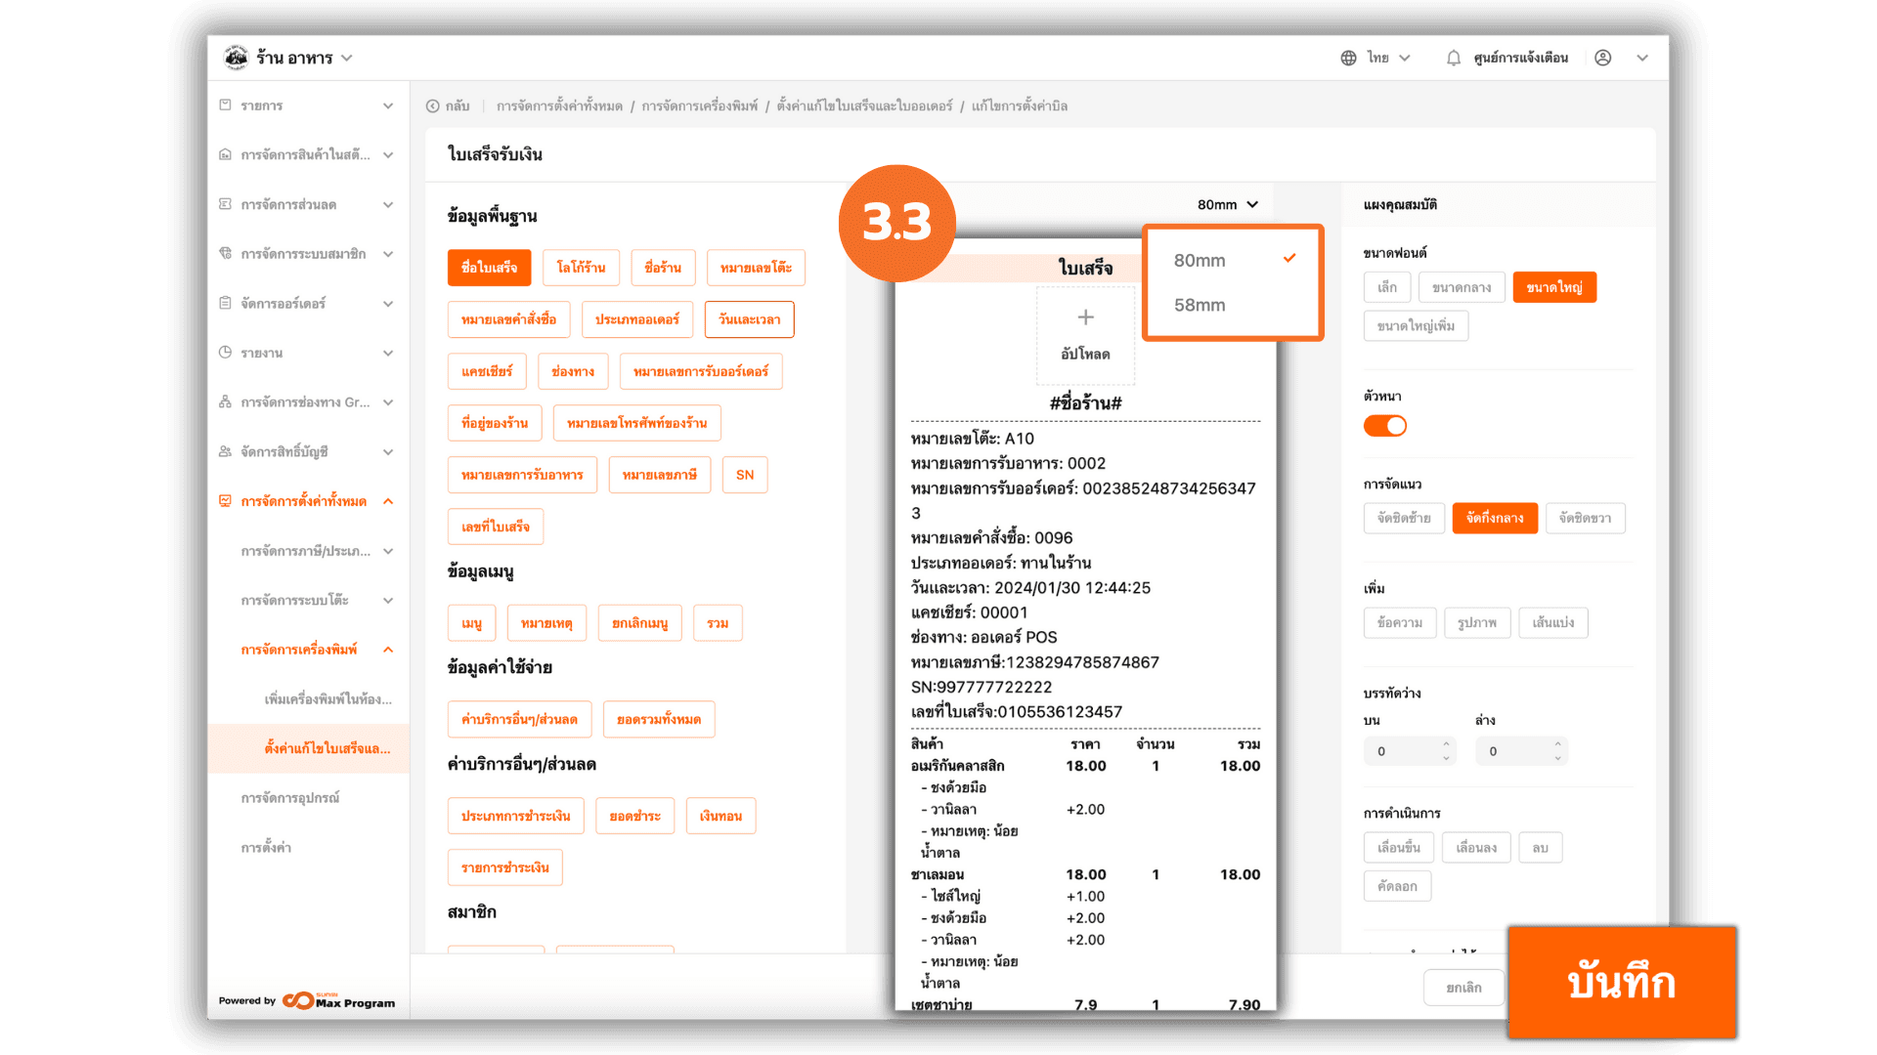Viewport: 1877px width, 1055px height.
Task: Select the 58mm paper size option
Action: point(1200,305)
